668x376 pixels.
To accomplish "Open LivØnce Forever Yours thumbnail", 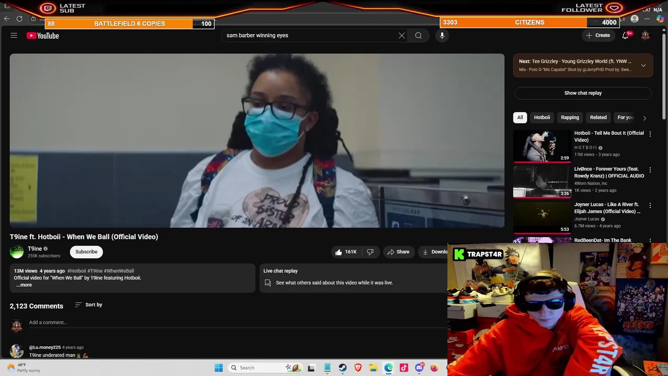I will pyautogui.click(x=542, y=182).
